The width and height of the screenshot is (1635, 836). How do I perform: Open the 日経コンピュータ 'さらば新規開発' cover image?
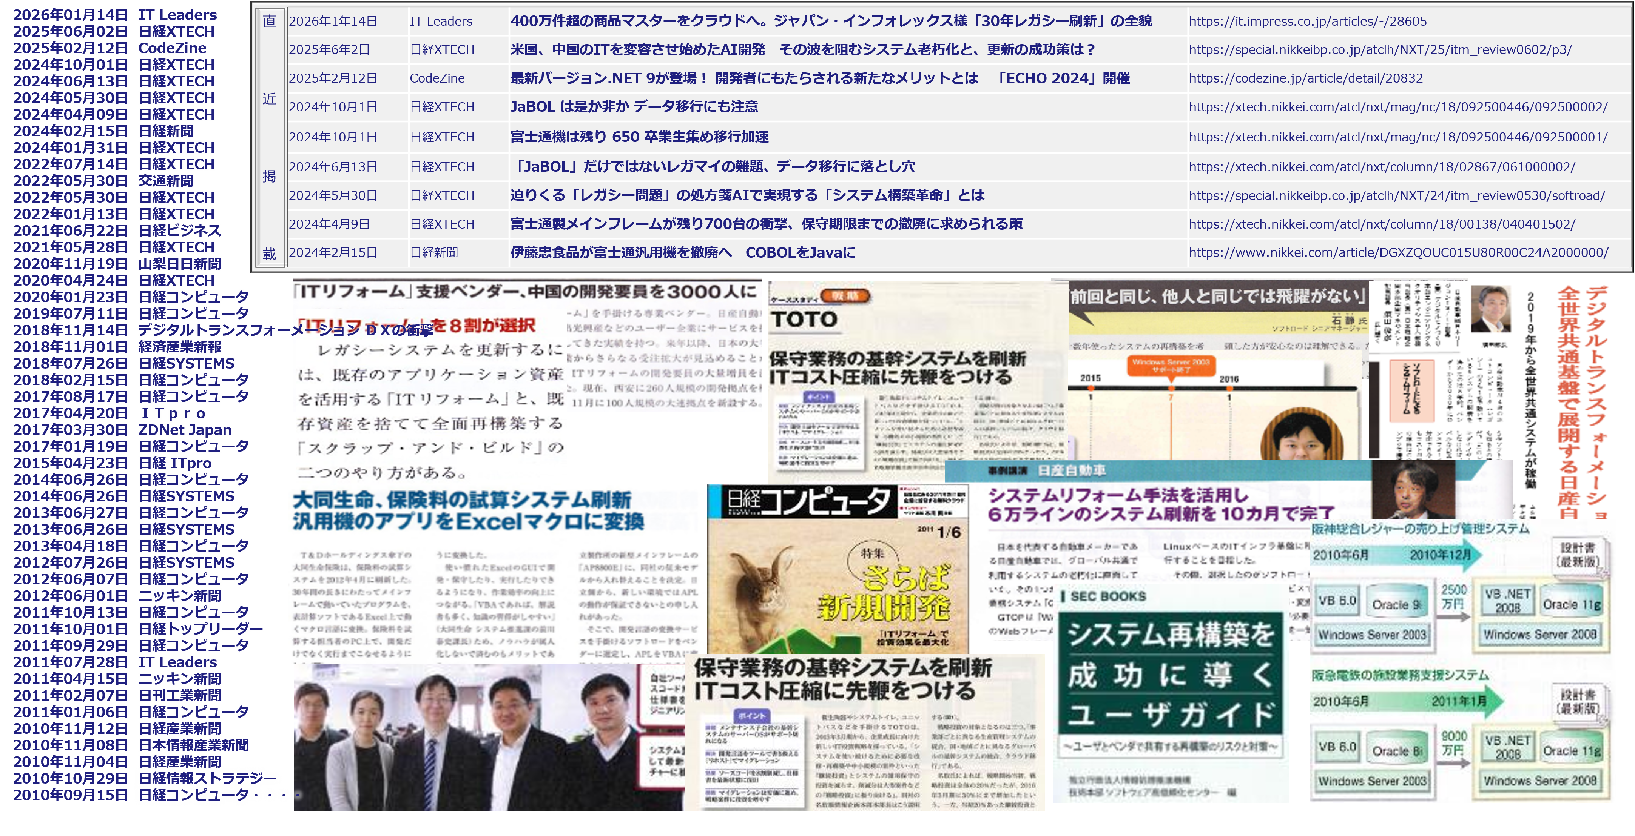[x=838, y=568]
